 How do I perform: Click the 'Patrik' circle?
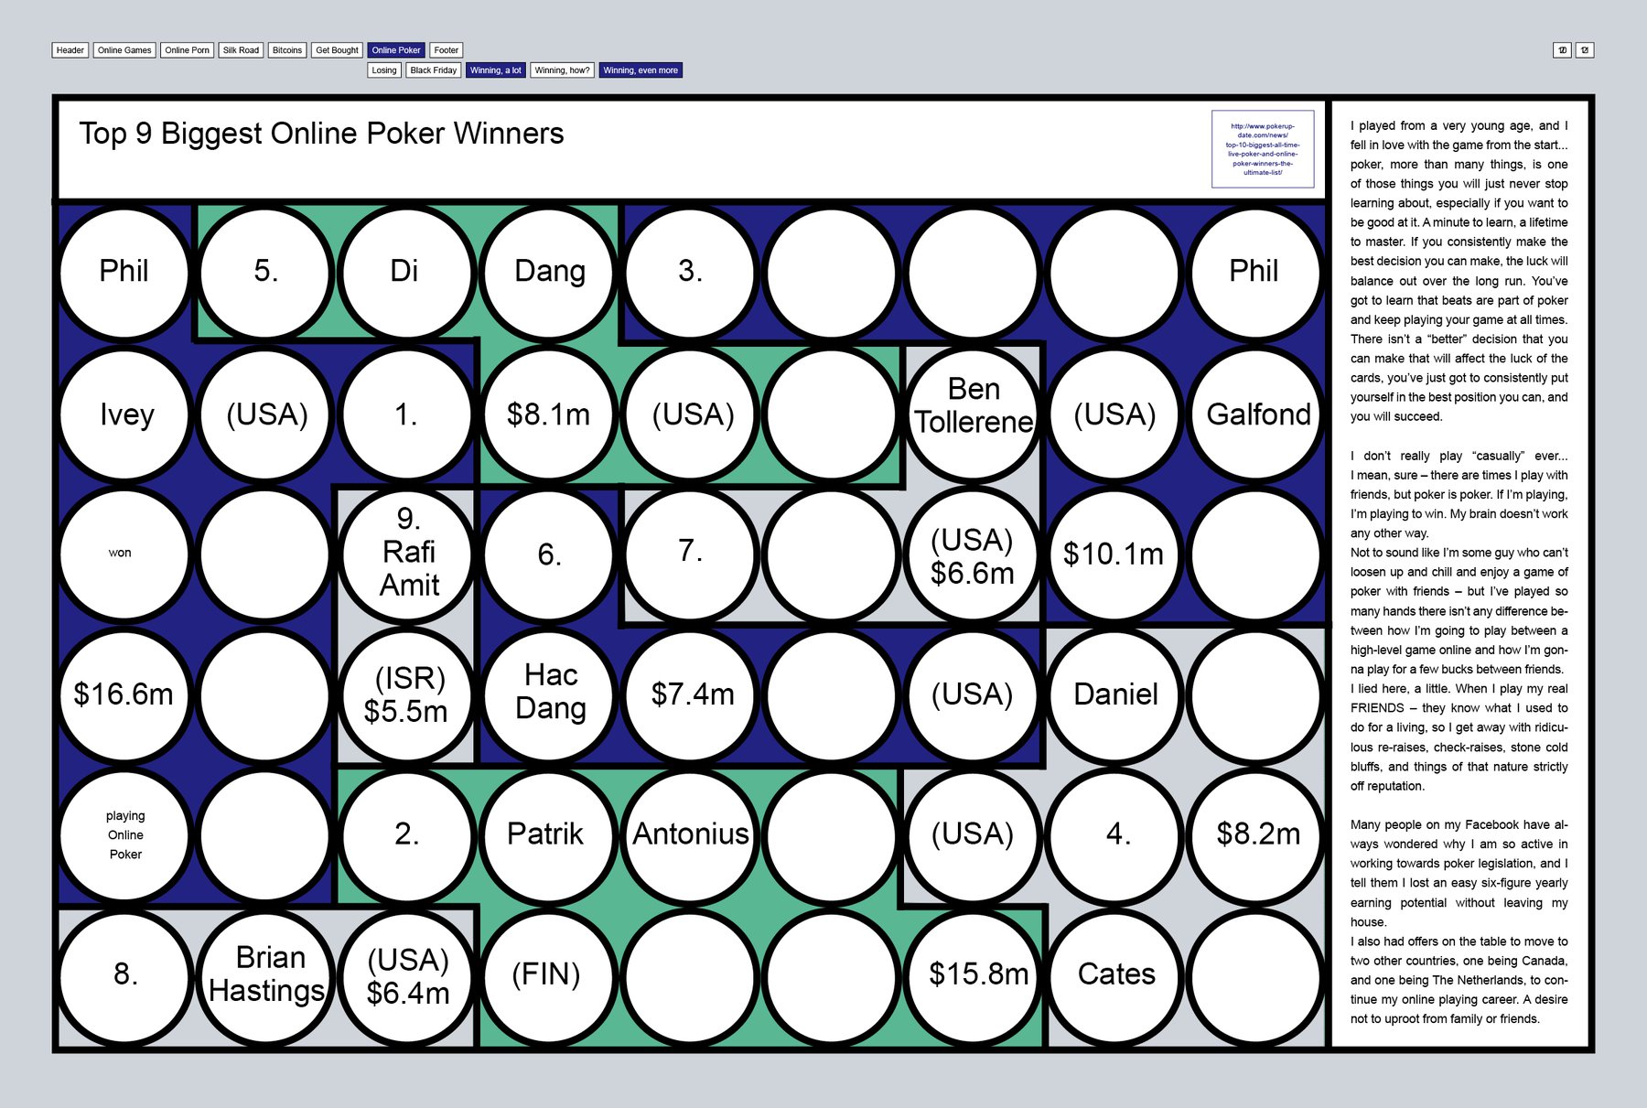pos(546,834)
